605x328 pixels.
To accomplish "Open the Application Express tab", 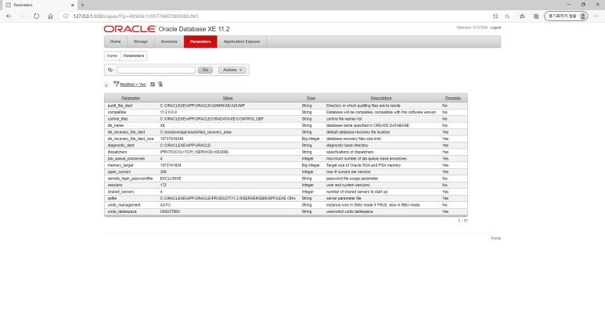I will (242, 41).
